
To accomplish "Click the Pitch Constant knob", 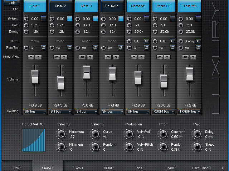I will click(x=163, y=134).
